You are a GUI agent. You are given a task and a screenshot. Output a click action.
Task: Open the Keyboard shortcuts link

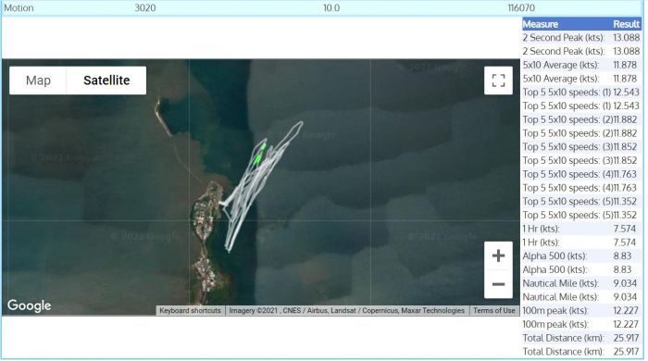click(190, 310)
